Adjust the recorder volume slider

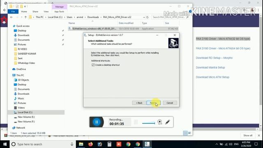pyautogui.click(x=148, y=123)
